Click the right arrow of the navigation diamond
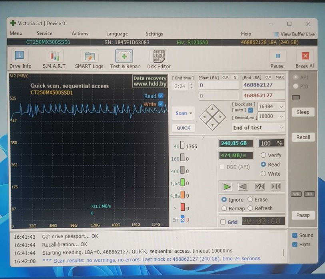The width and height of the screenshot is (325, 279). click(220, 117)
